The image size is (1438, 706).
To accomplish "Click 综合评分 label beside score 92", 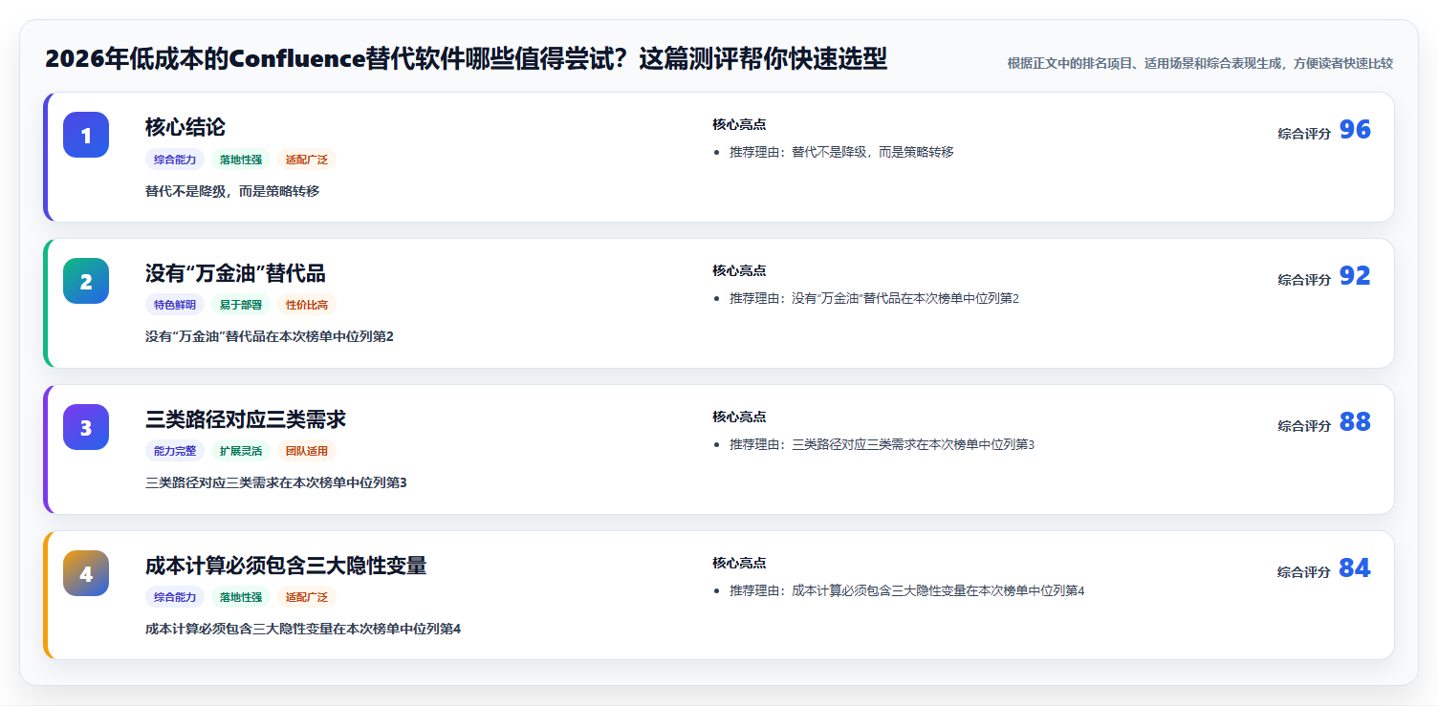I will pos(1304,280).
